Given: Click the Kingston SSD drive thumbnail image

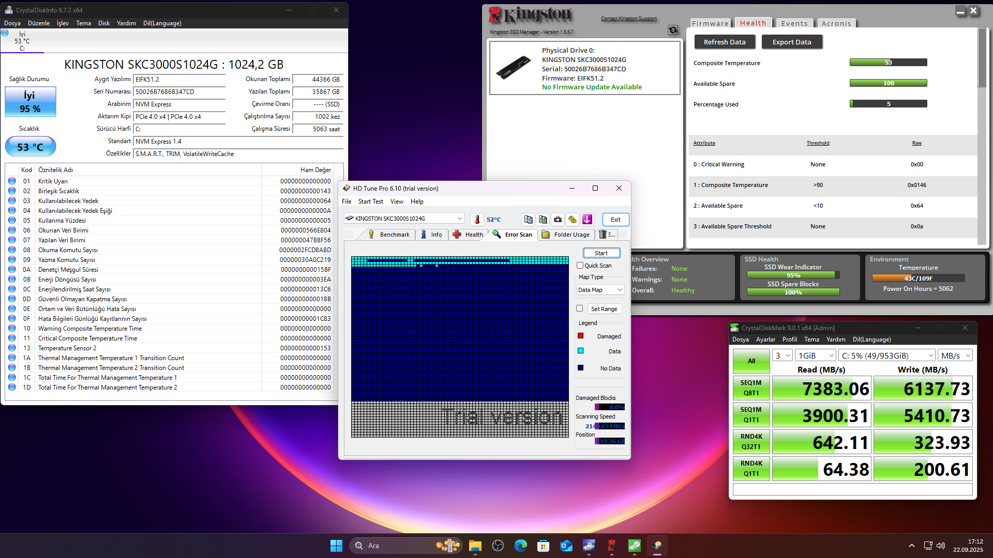Looking at the screenshot, I should click(514, 68).
